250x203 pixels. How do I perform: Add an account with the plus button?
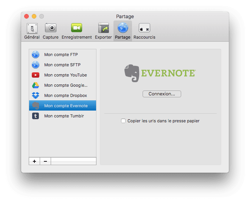34,161
